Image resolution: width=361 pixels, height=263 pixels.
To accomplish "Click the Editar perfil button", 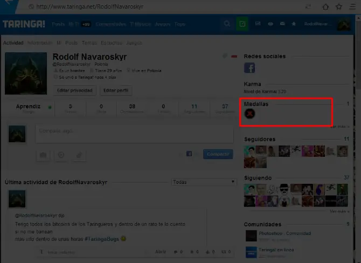I will (116, 91).
